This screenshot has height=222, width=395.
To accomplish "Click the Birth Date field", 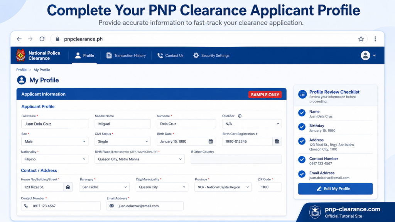I will (x=186, y=141).
